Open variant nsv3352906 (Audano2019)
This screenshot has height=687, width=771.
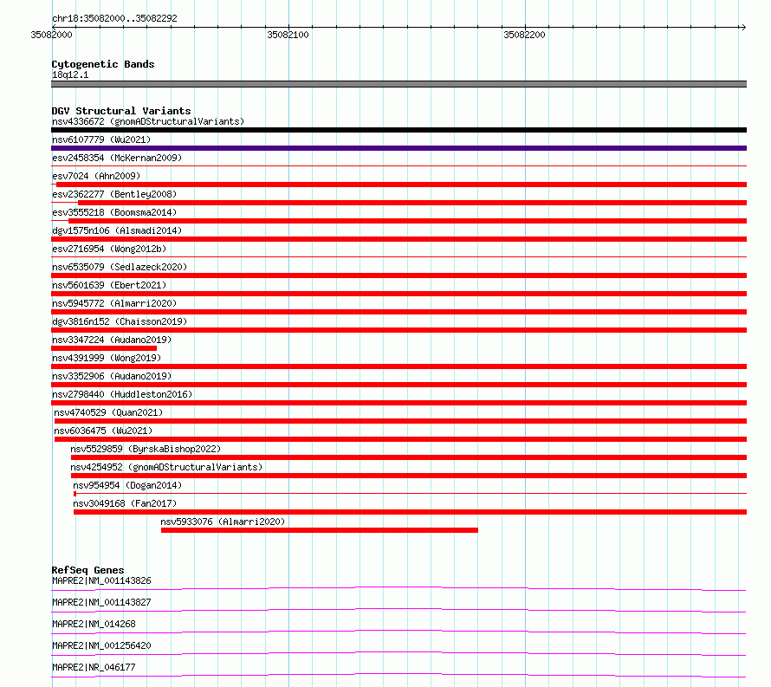[112, 376]
